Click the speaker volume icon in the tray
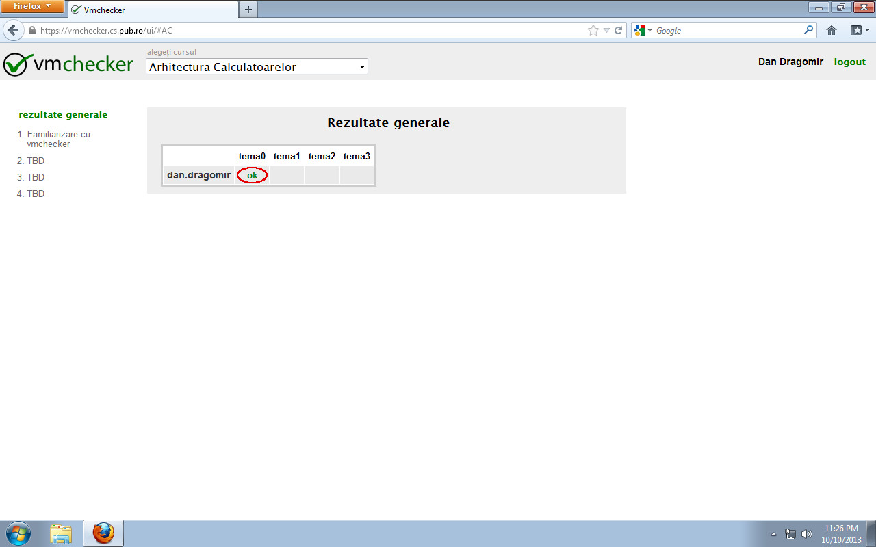 click(x=806, y=533)
